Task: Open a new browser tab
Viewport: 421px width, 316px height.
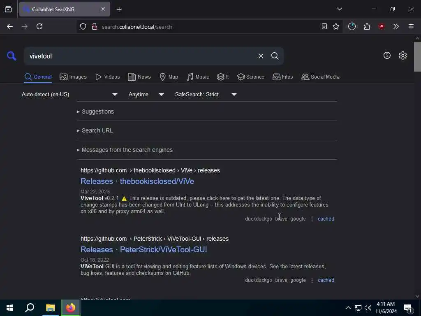Action: point(119,9)
